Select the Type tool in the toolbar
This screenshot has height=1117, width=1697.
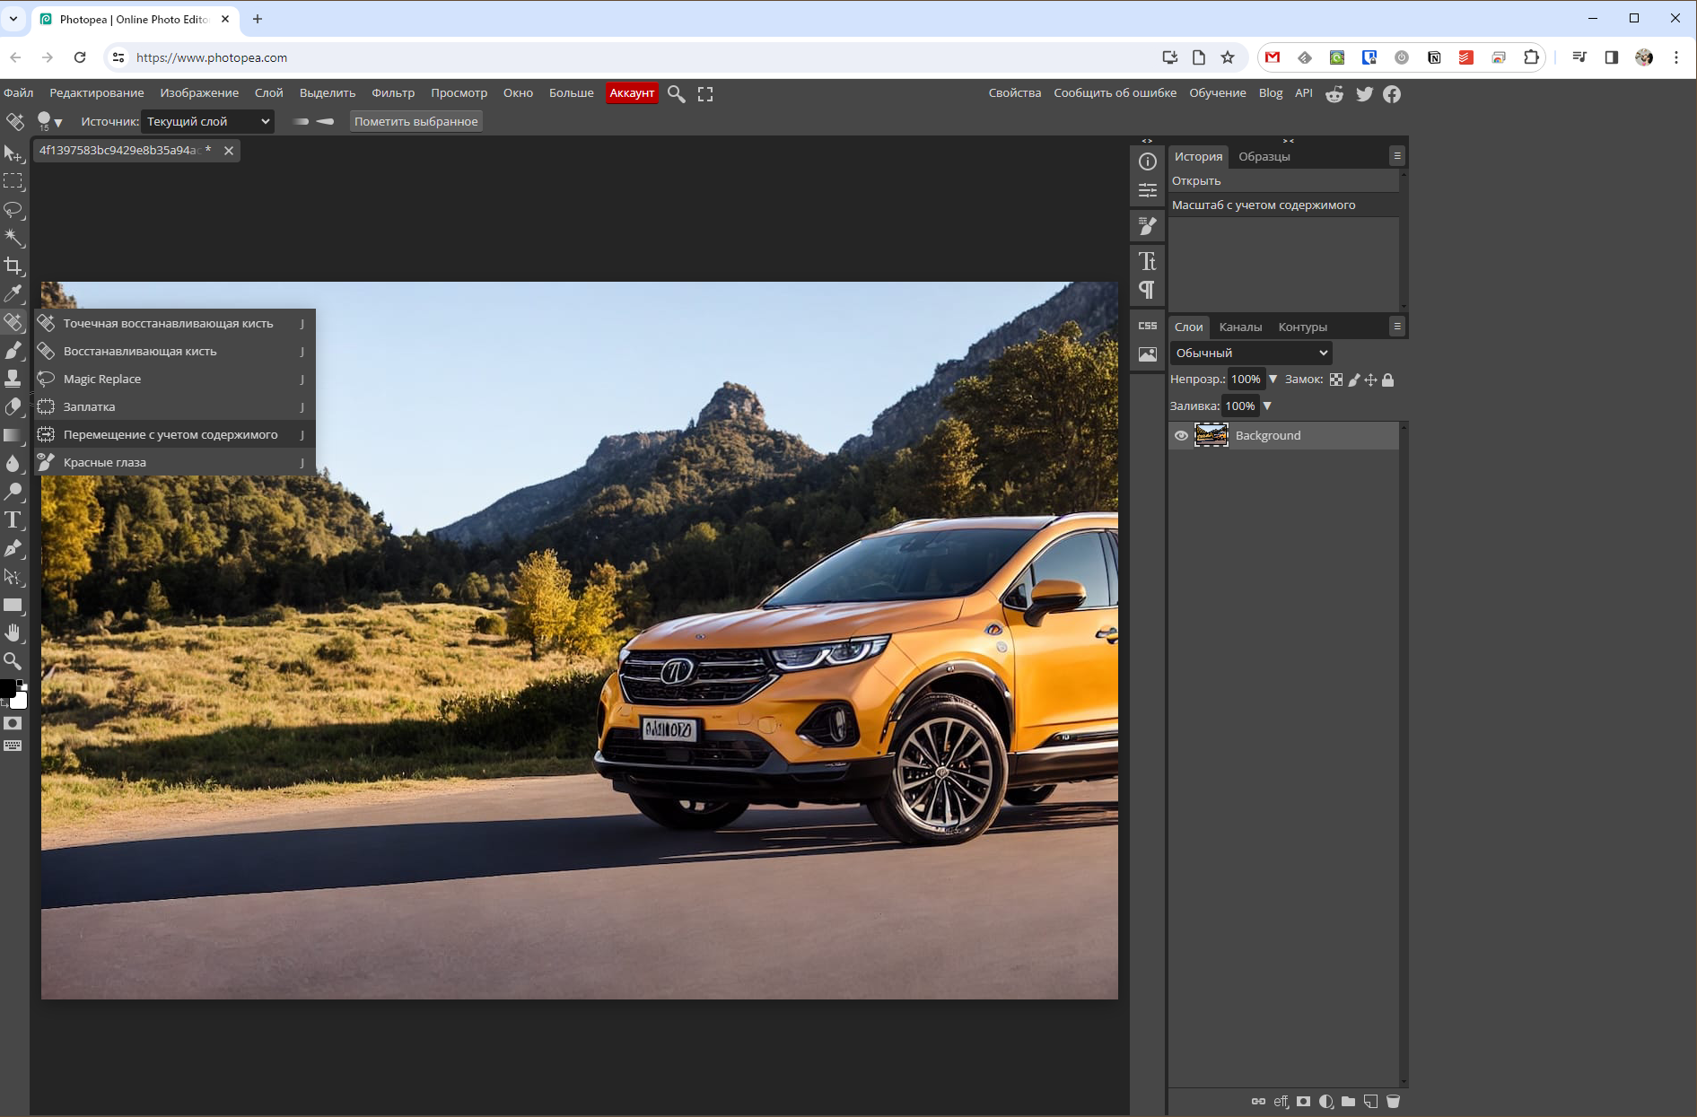(x=13, y=520)
